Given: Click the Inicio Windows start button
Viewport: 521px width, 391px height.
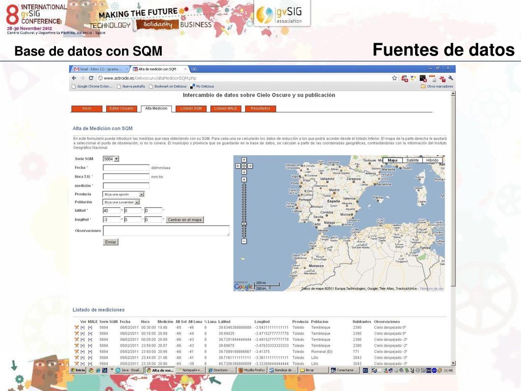Looking at the screenshot, I should click(x=78, y=370).
